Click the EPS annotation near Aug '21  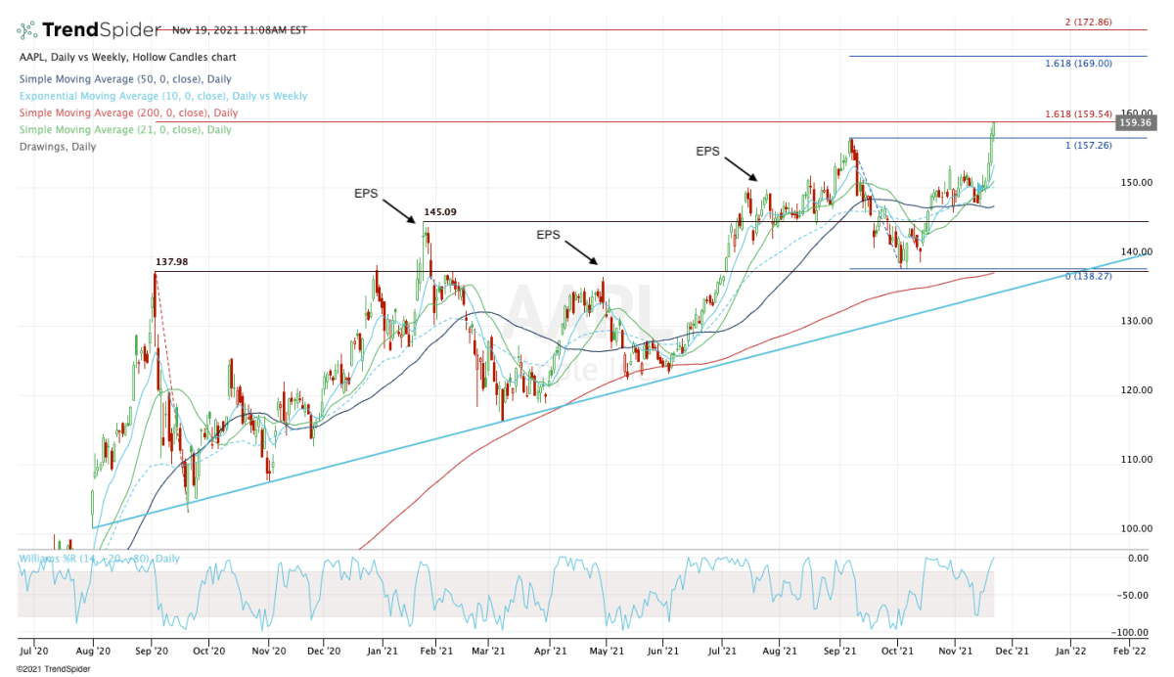tap(708, 152)
